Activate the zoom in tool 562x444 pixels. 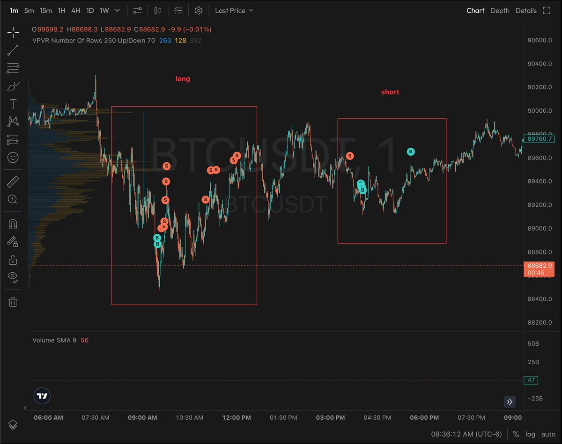pos(13,199)
